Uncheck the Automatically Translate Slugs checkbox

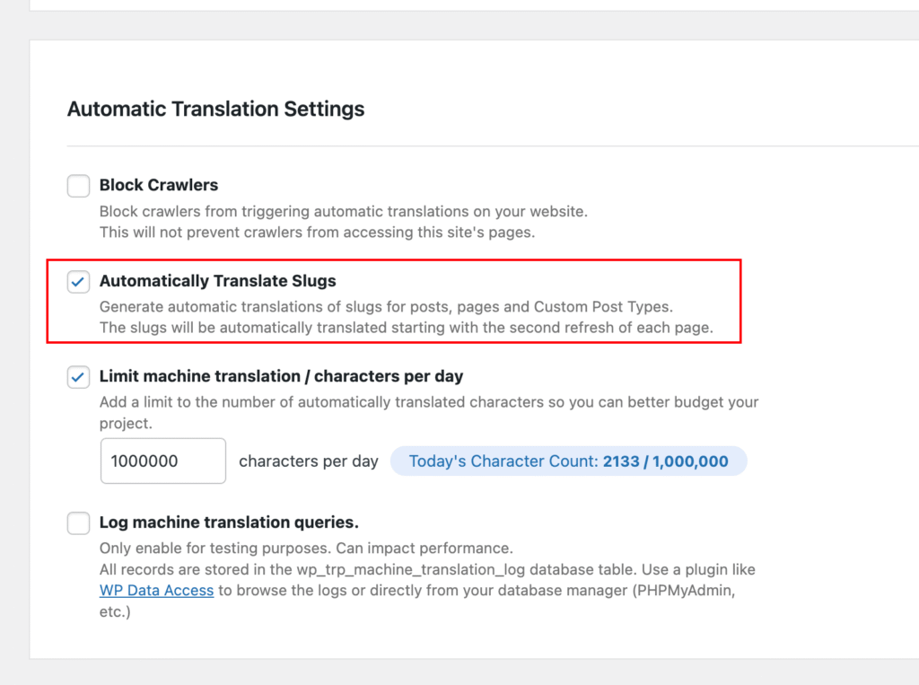[79, 282]
